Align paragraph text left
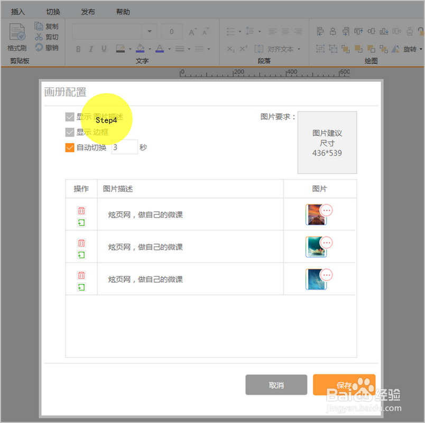The height and width of the screenshot is (423, 425). point(272,31)
